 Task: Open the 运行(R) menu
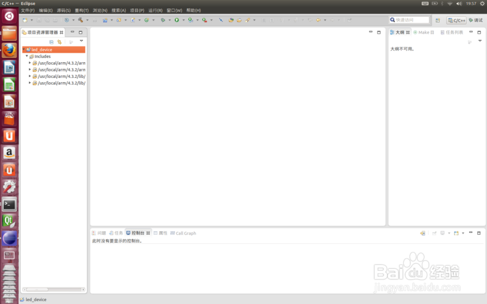coord(155,10)
